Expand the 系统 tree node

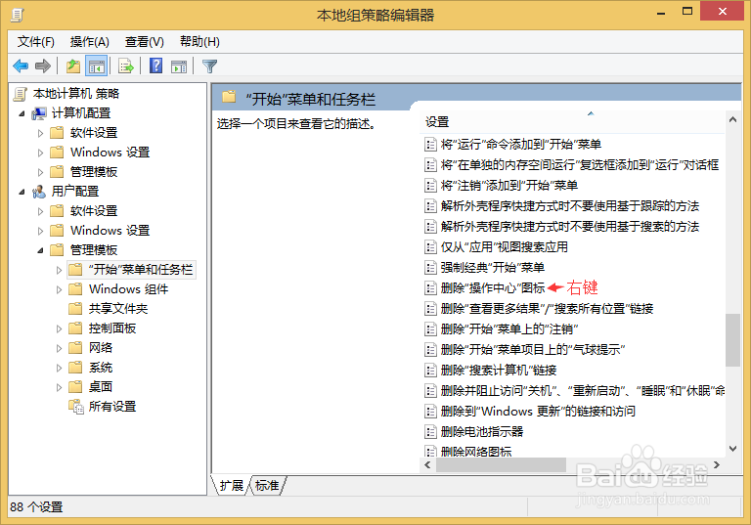59,368
